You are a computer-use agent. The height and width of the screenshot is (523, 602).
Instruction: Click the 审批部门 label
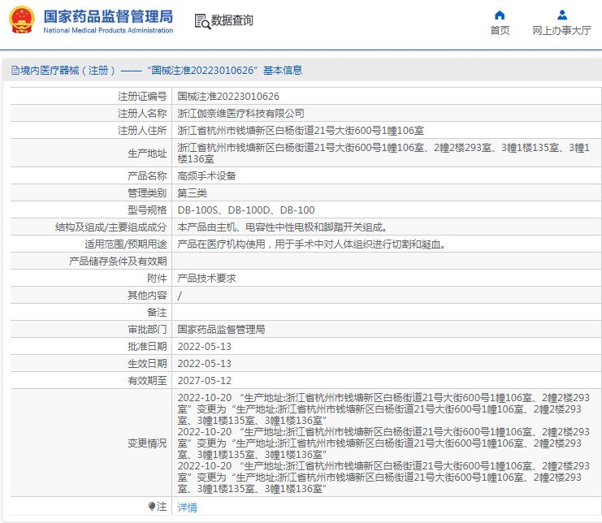pyautogui.click(x=147, y=329)
